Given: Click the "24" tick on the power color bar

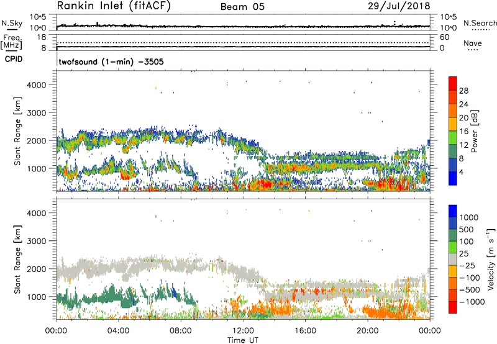Looking at the screenshot, I should point(463,104).
